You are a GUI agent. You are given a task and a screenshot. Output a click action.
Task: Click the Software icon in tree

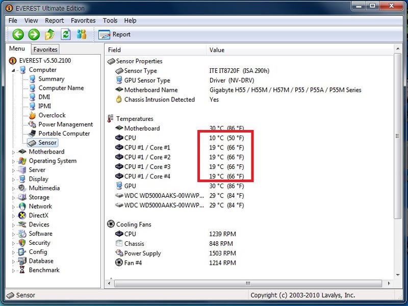point(22,234)
